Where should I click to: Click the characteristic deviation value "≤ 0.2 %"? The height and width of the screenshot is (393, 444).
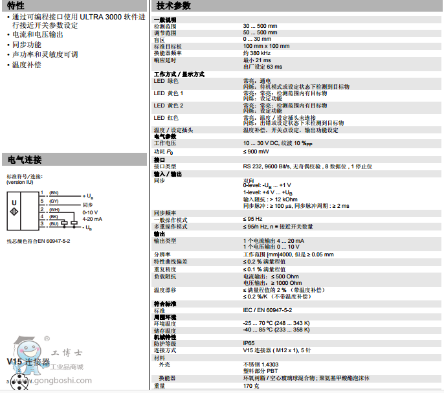coord(264,262)
